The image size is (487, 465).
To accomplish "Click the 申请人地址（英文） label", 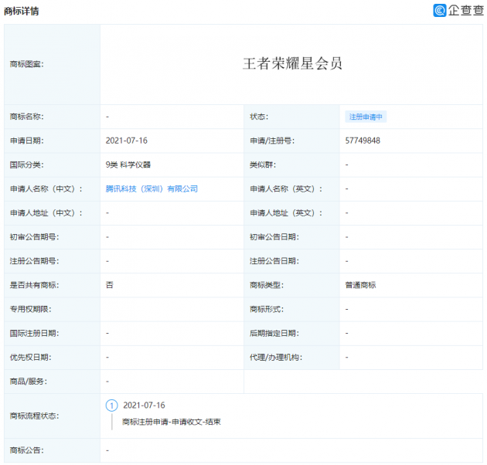I will tap(286, 213).
